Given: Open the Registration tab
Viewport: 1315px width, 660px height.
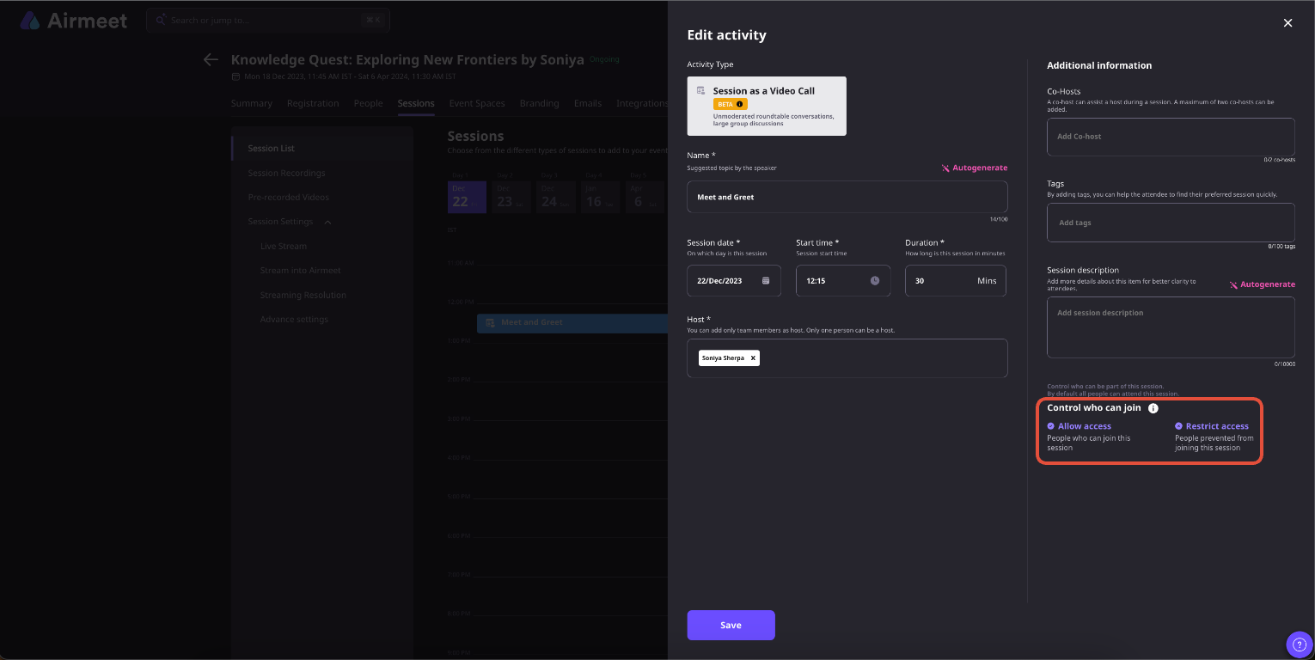Looking at the screenshot, I should pyautogui.click(x=313, y=103).
